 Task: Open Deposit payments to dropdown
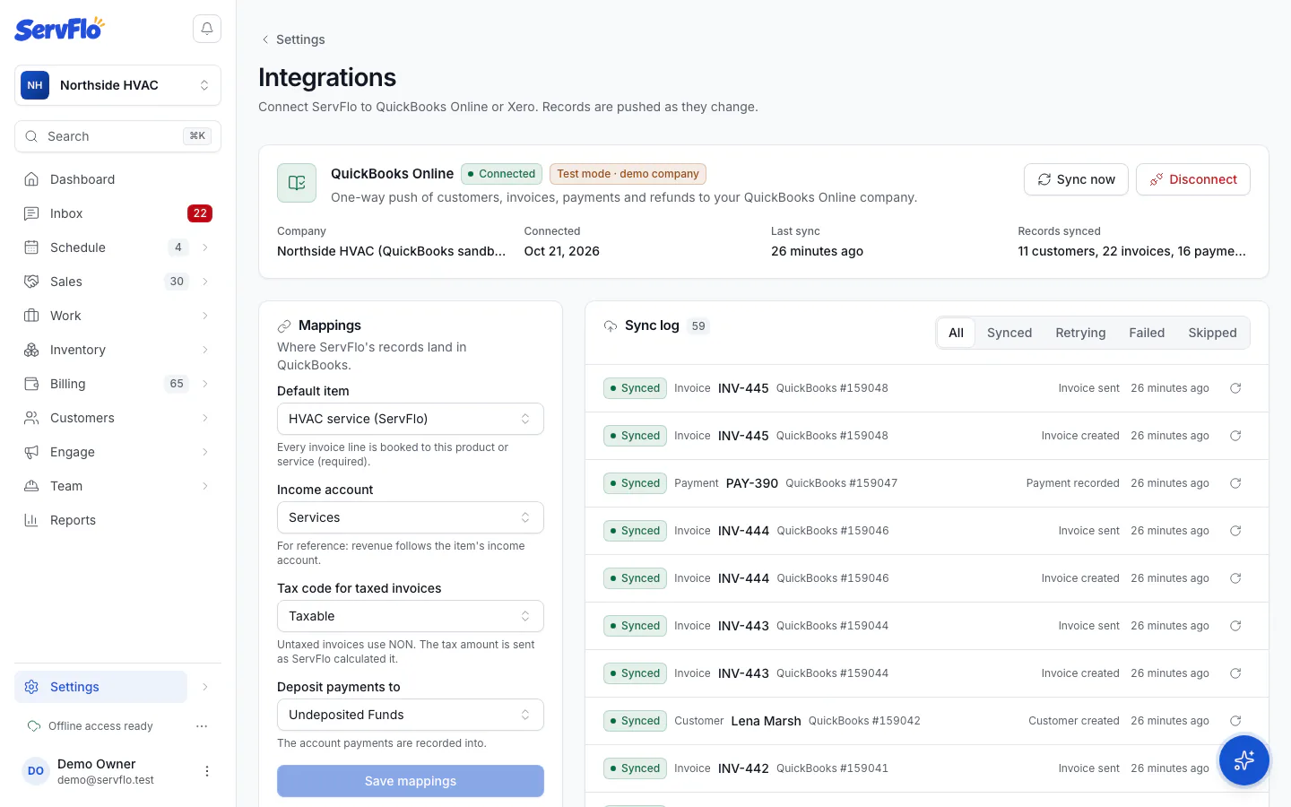coord(411,715)
